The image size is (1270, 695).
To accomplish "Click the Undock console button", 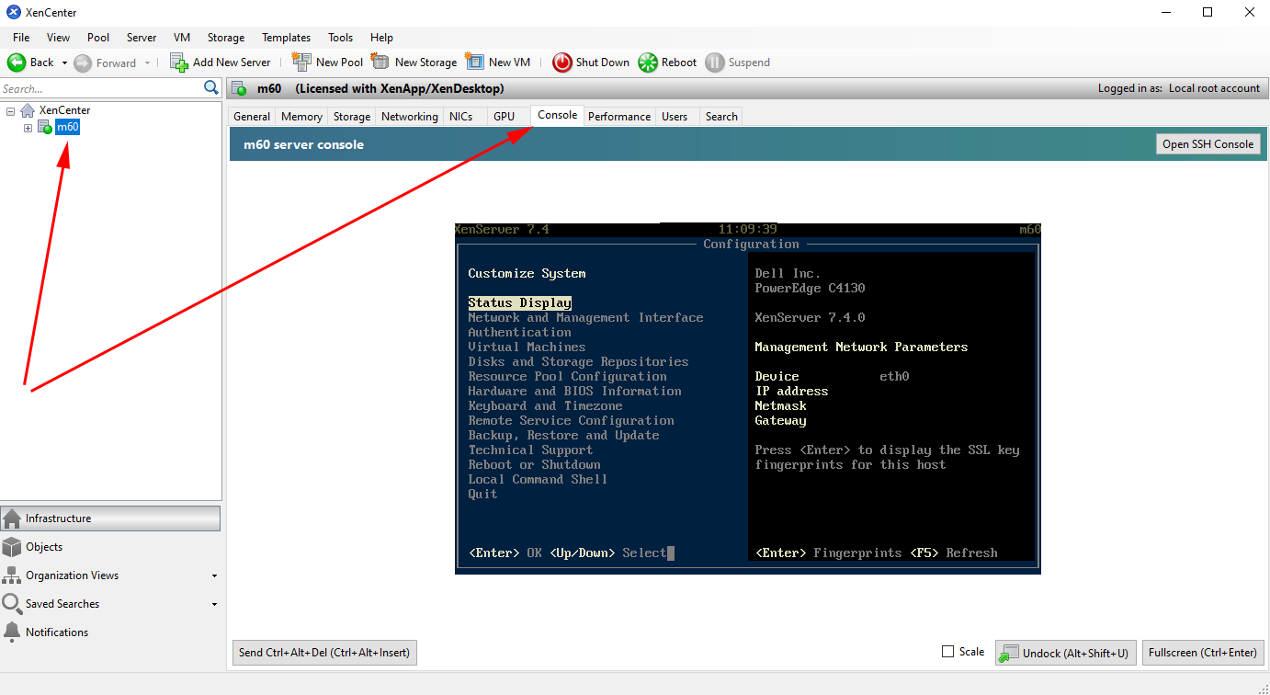I will tap(1066, 653).
